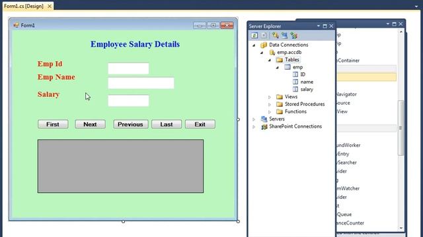This screenshot has width=423, height=237.
Task: Collapse the Tables node
Action: pos(270,60)
